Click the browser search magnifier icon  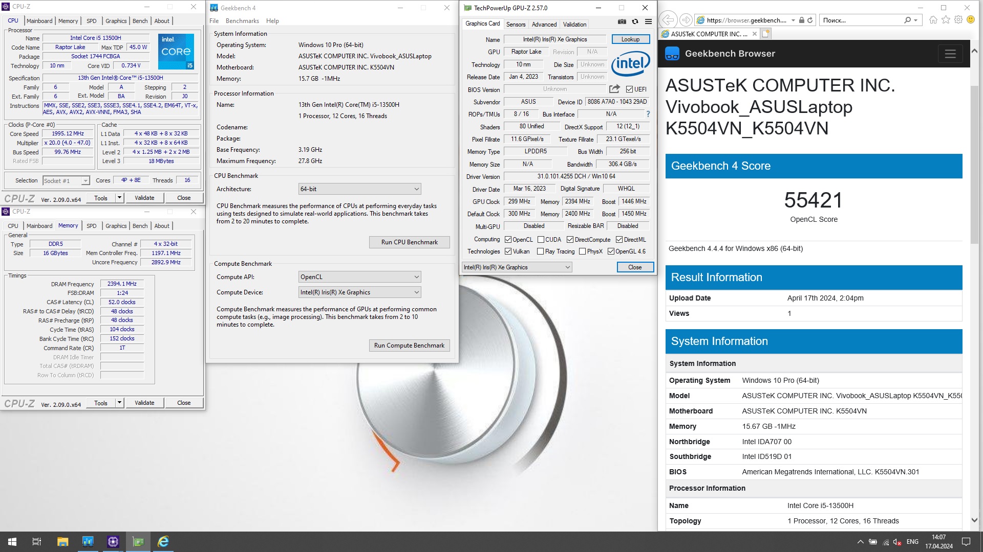pos(907,20)
